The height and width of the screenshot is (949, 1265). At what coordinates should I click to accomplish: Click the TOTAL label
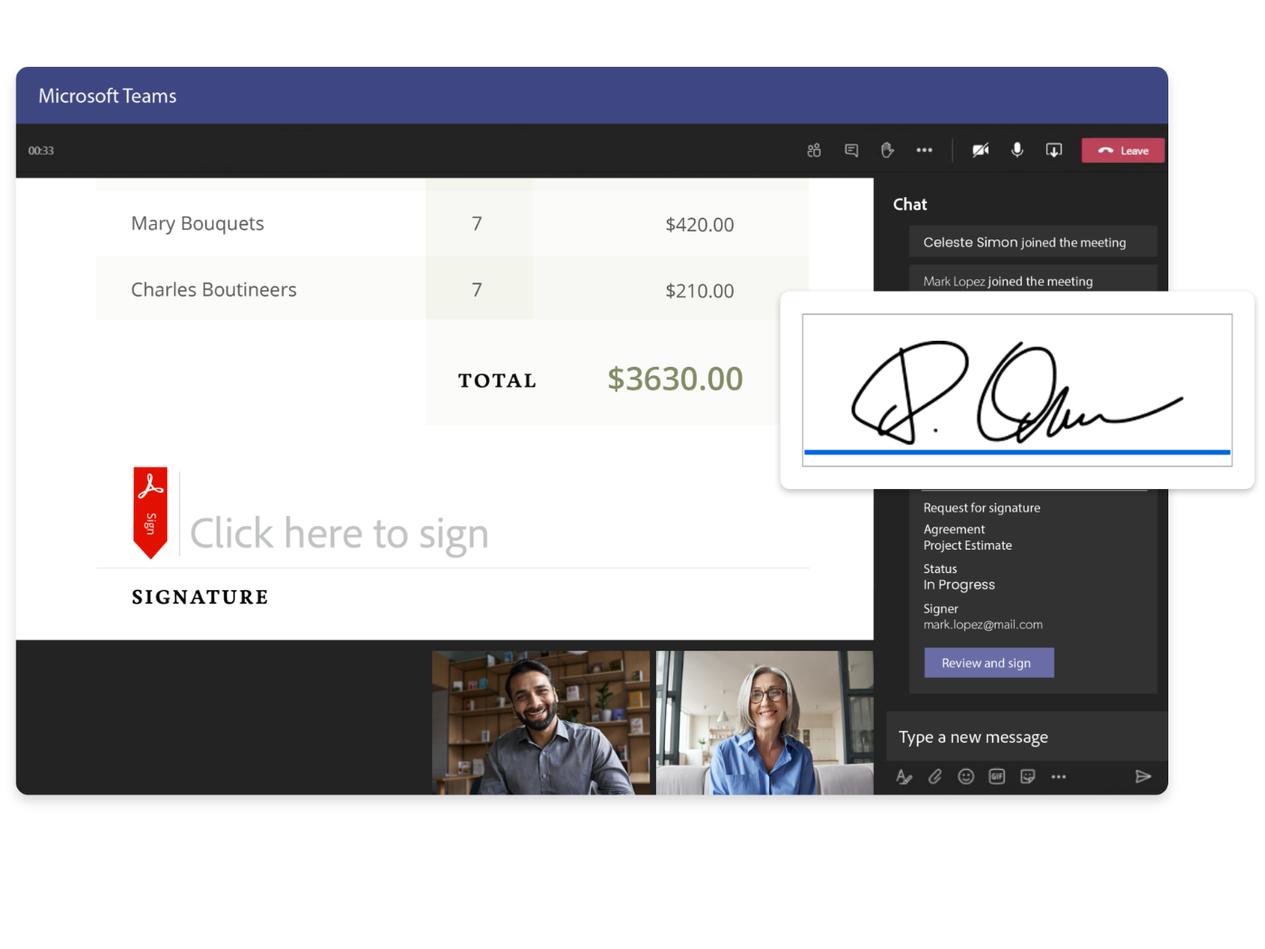(x=497, y=381)
